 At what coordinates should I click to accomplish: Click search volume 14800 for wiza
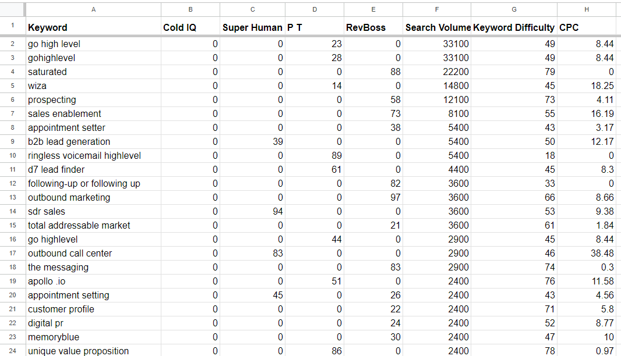point(437,86)
